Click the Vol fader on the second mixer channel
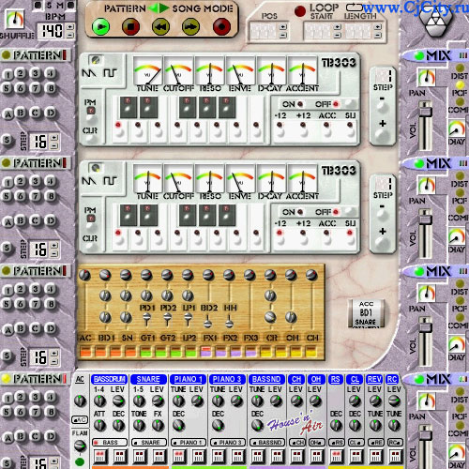This screenshot has height=469, width=469. click(425, 219)
